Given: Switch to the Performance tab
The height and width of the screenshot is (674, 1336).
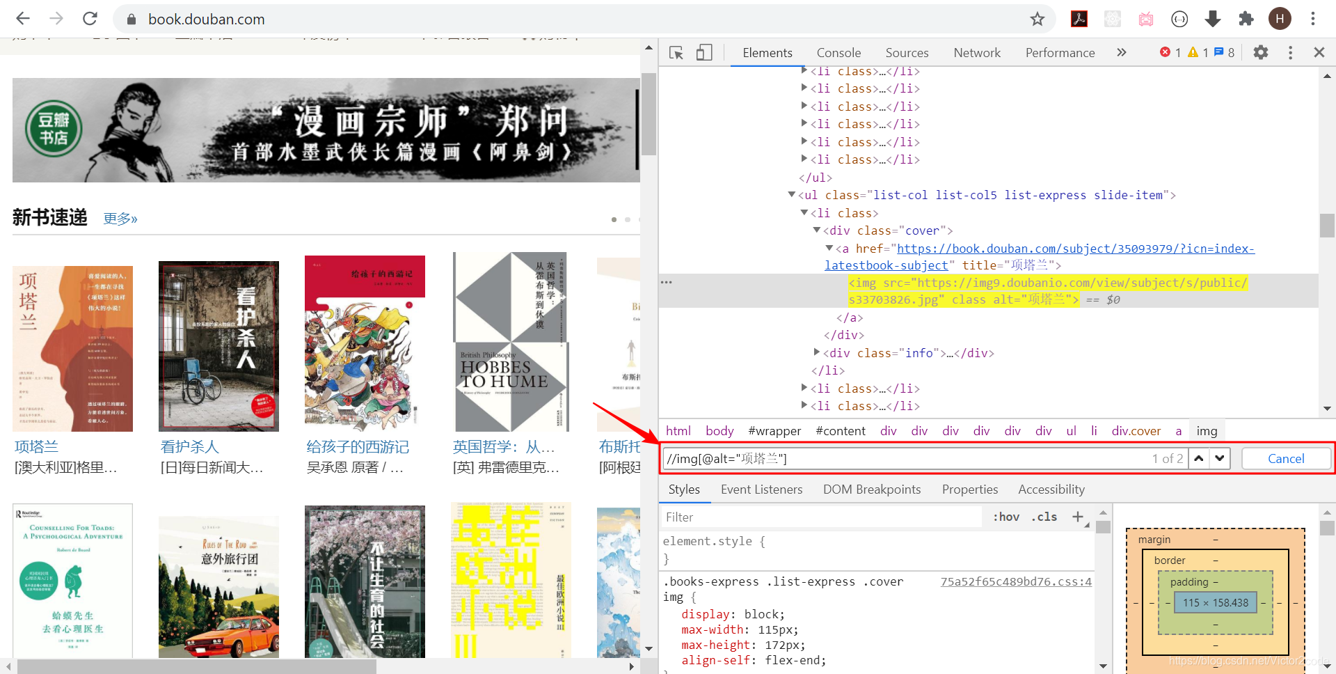Looking at the screenshot, I should point(1060,53).
